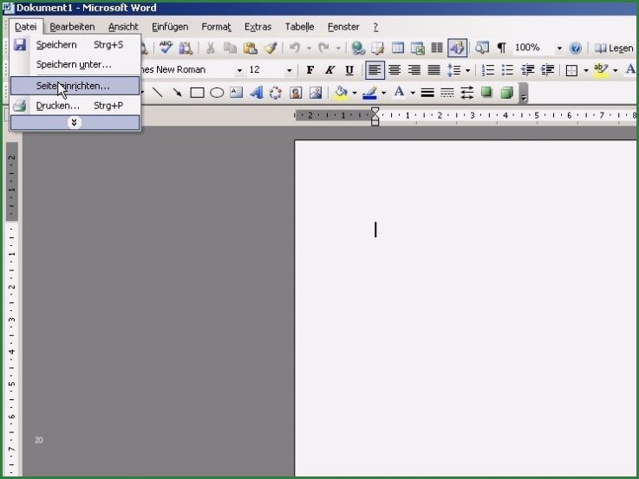Open the Einfügen menu

coord(169,27)
